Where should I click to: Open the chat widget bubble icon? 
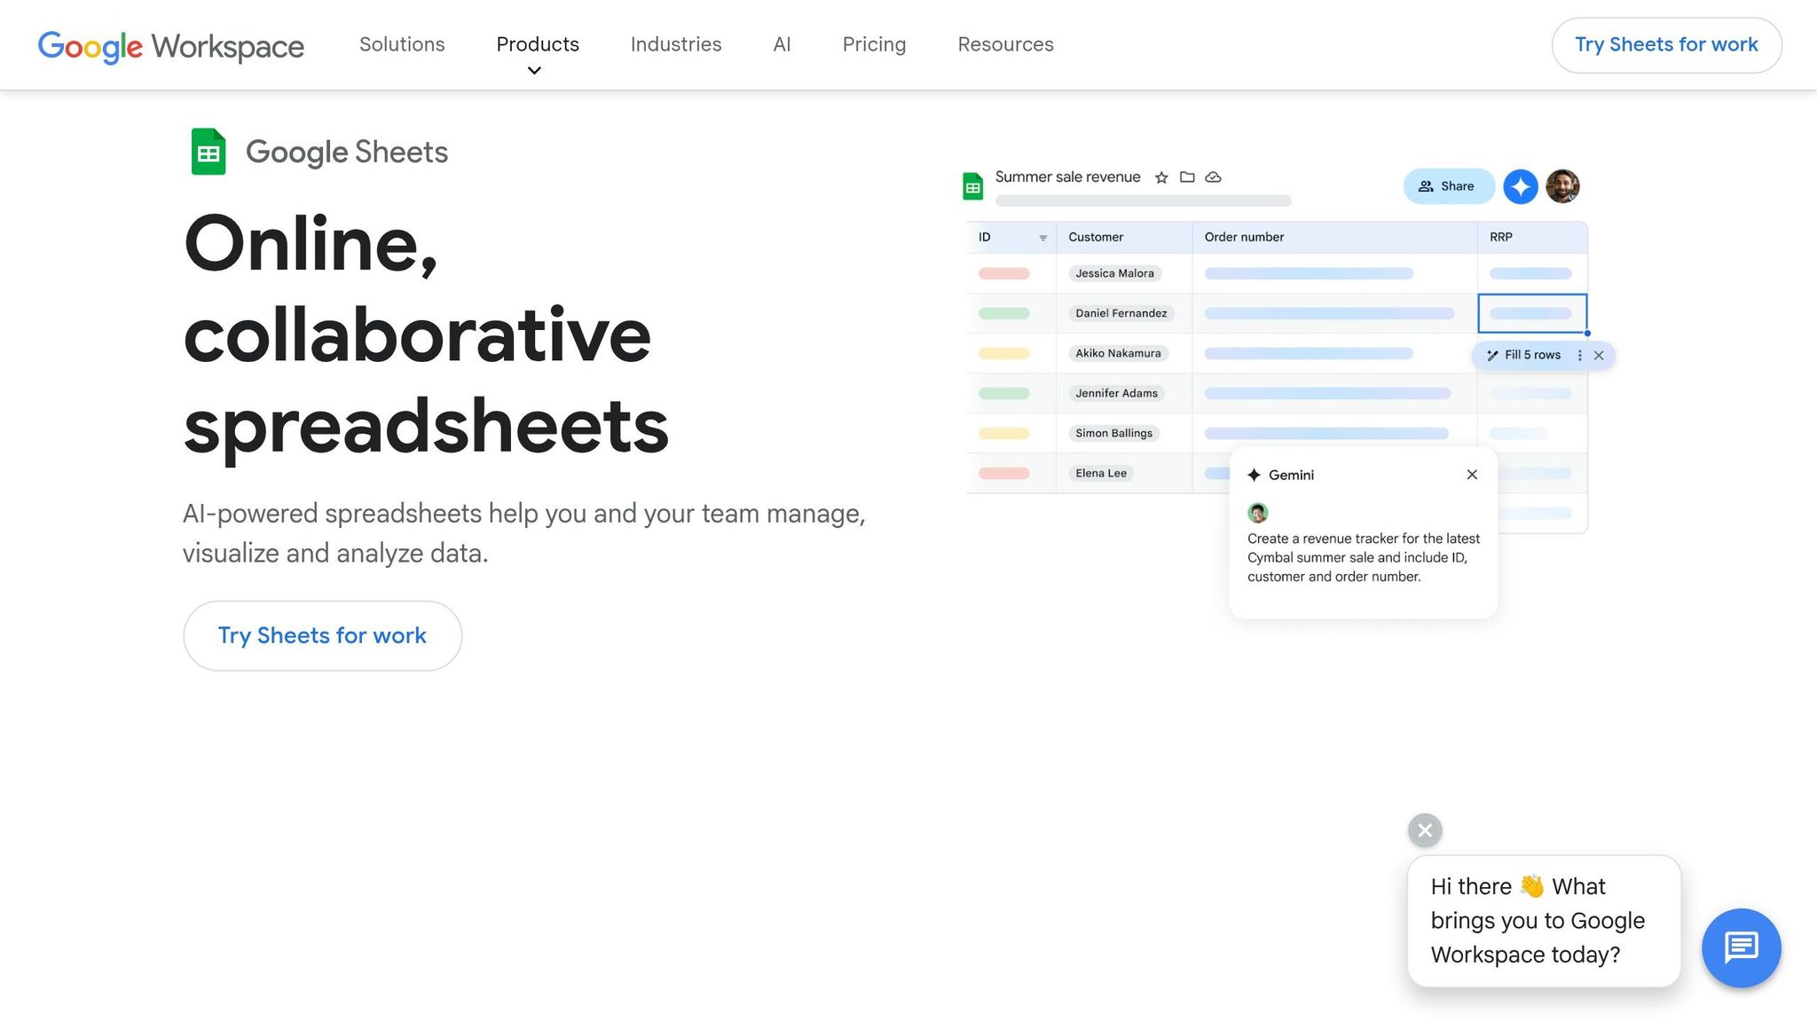tap(1741, 947)
